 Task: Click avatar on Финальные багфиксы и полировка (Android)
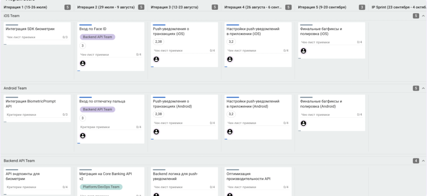tap(303, 123)
